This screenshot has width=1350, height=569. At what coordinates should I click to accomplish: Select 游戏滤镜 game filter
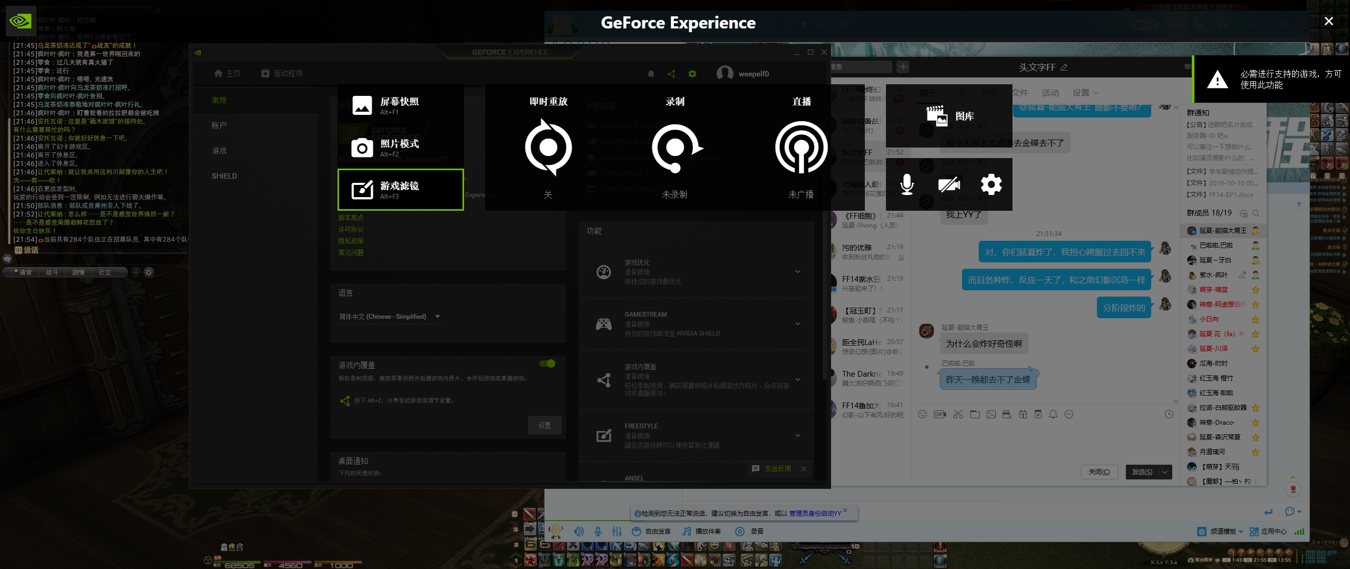pyautogui.click(x=400, y=190)
